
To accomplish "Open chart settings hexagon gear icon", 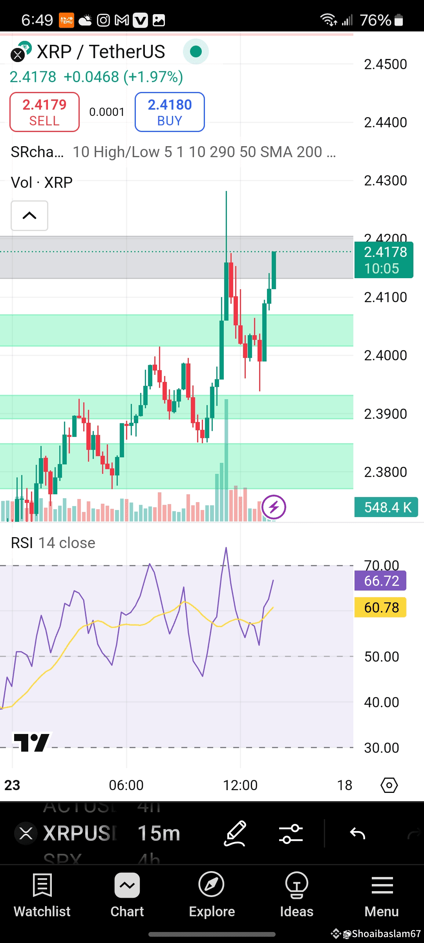I will click(389, 785).
